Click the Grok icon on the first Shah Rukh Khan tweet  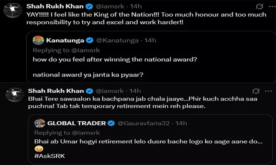pos(259,7)
